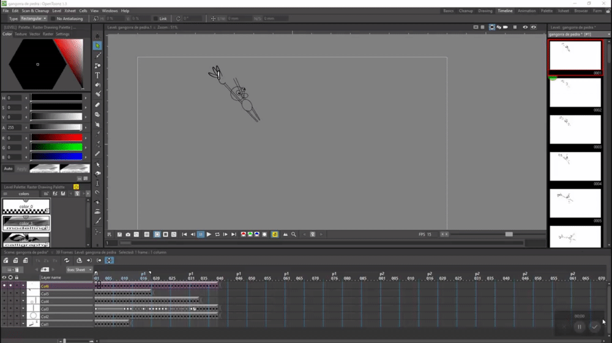This screenshot has height=343, width=612.
Task: Toggle preview visibility for Col6 layer
Action: (x=4, y=286)
